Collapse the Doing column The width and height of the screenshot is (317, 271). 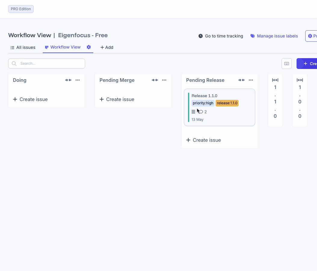click(x=68, y=80)
